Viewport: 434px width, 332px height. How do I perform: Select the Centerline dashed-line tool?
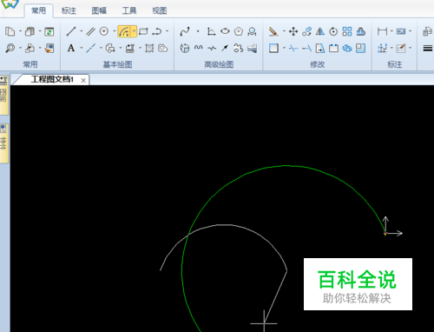90,48
